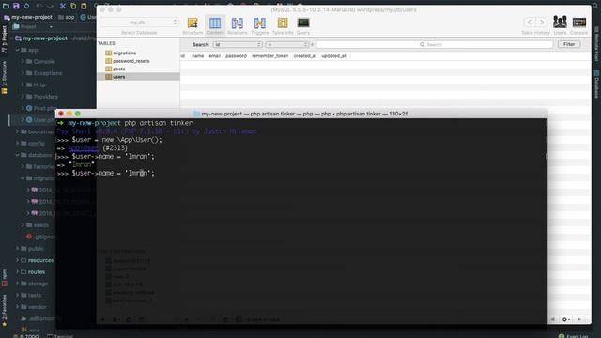This screenshot has height=338, width=601.
Task: Sort by the updated_at column header
Action: coord(333,56)
